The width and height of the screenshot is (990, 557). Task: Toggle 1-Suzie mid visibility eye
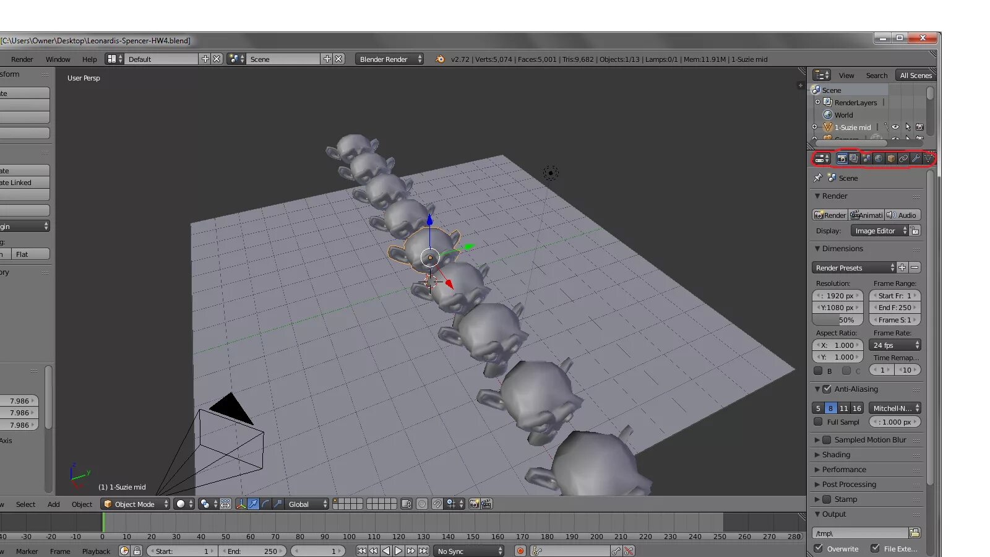(x=895, y=127)
